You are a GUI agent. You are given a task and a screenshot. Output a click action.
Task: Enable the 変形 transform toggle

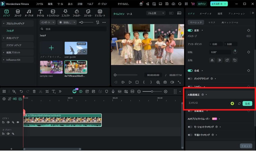tap(190, 30)
